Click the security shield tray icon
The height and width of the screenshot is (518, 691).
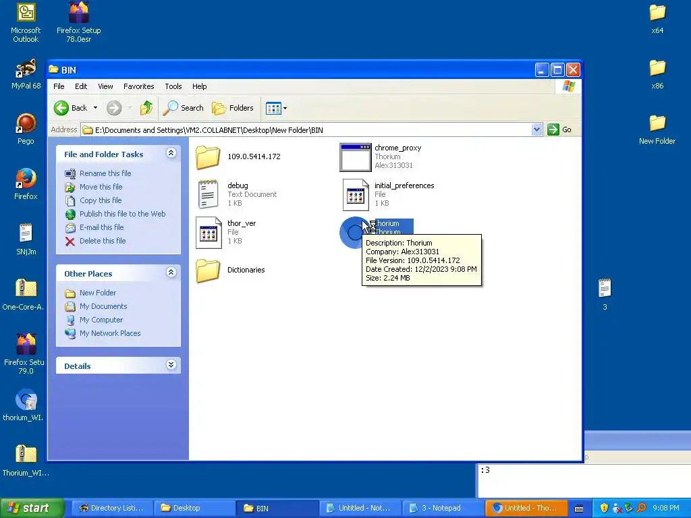tap(604, 509)
